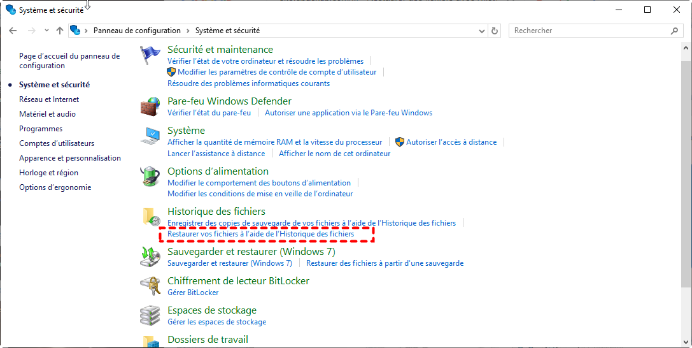Go up one level with the up arrow
Image resolution: width=692 pixels, height=348 pixels.
(x=60, y=31)
